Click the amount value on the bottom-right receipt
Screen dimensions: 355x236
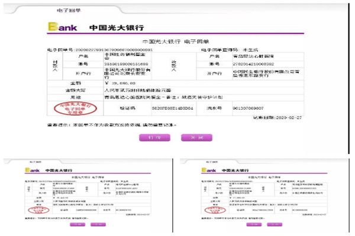pyautogui.click(x=237, y=198)
